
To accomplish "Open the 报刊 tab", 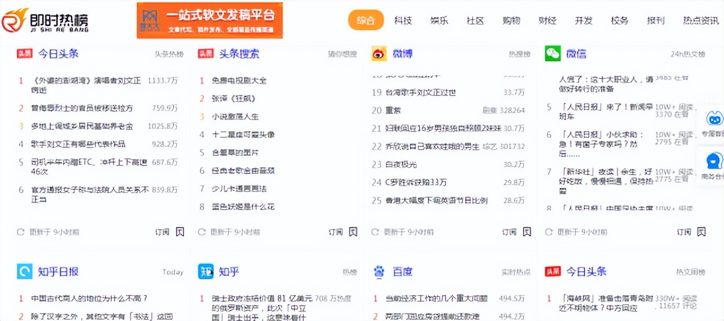I will 656,21.
